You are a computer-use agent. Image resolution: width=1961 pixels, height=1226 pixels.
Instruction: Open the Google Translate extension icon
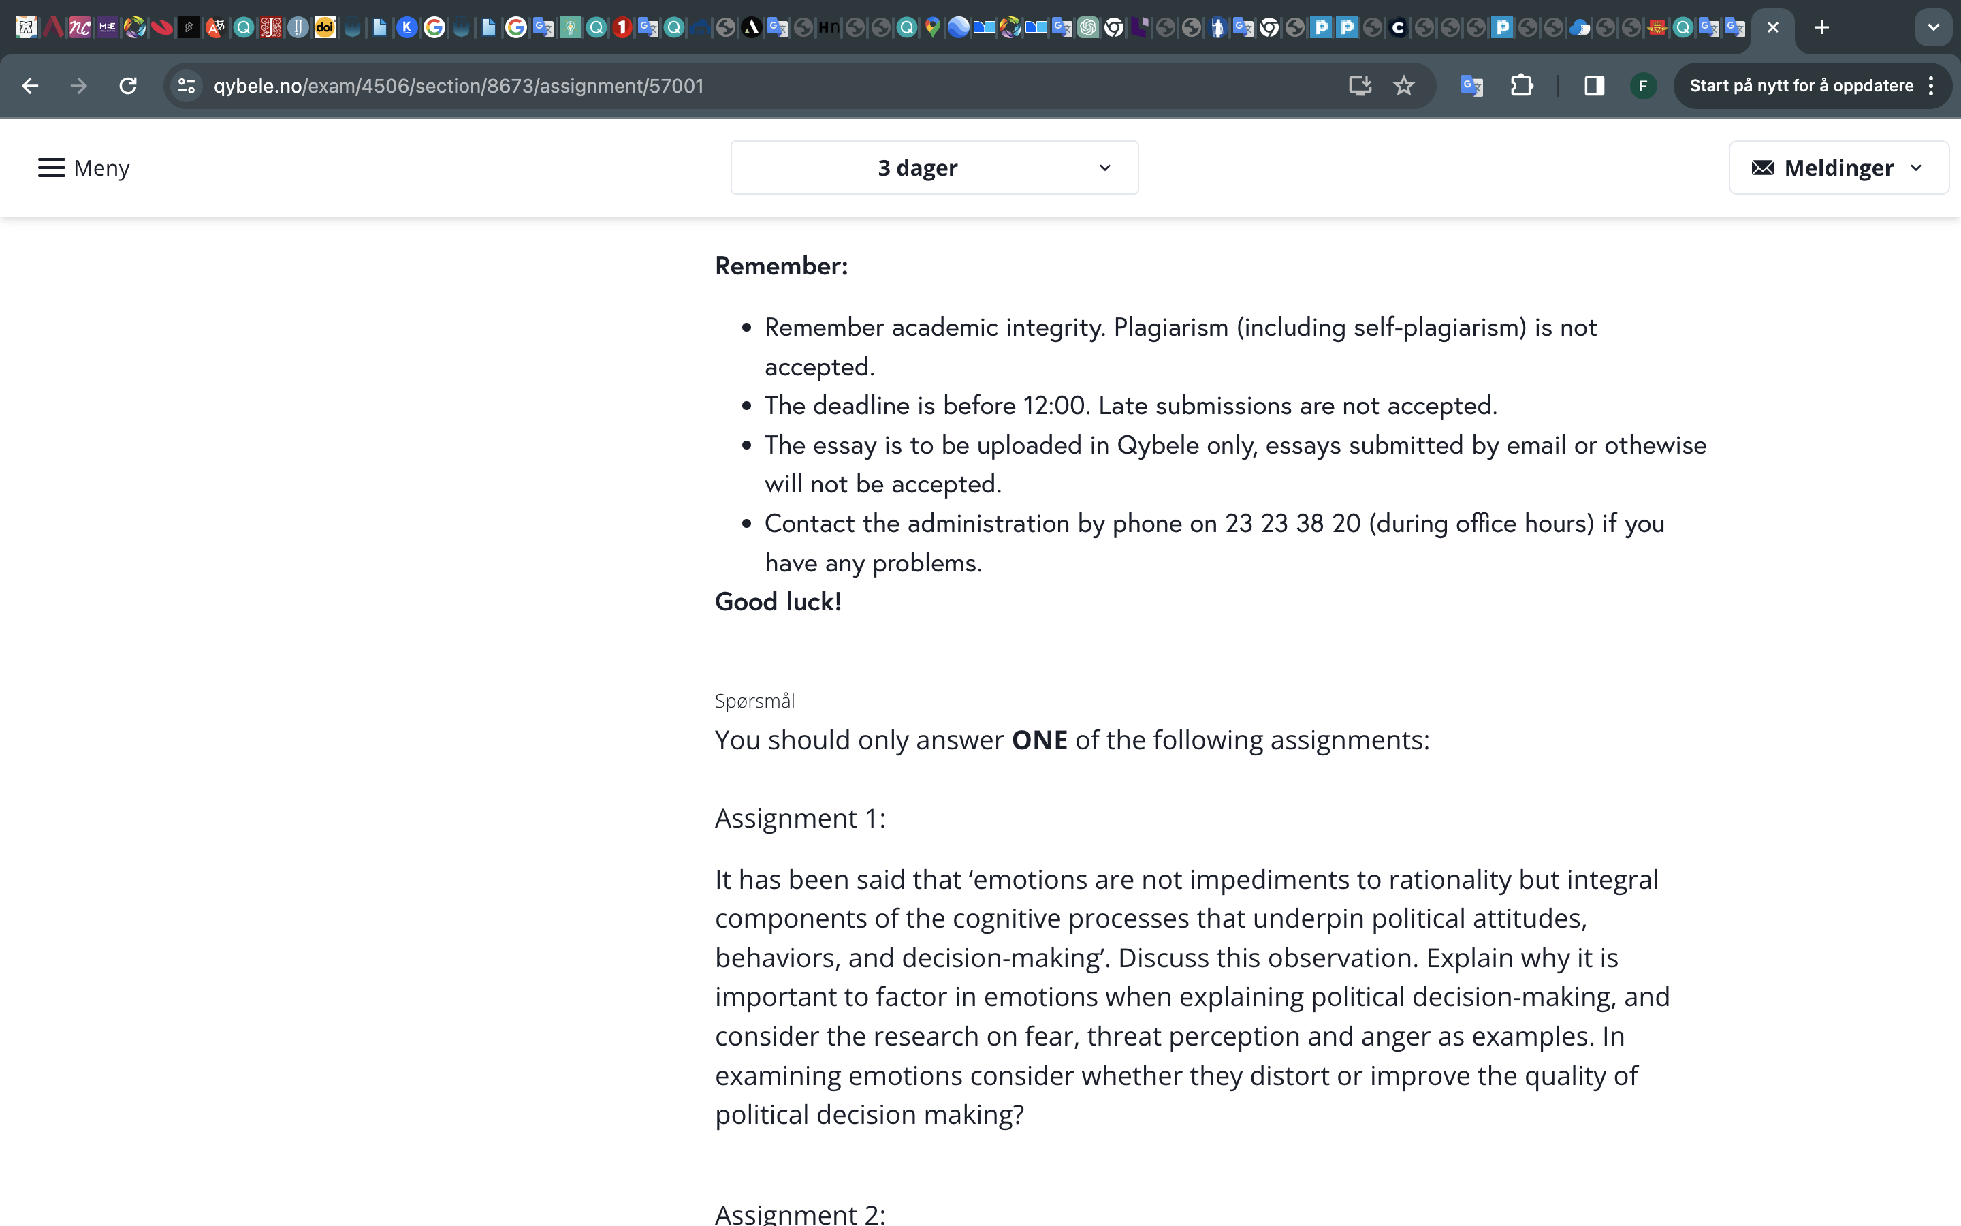(1471, 86)
